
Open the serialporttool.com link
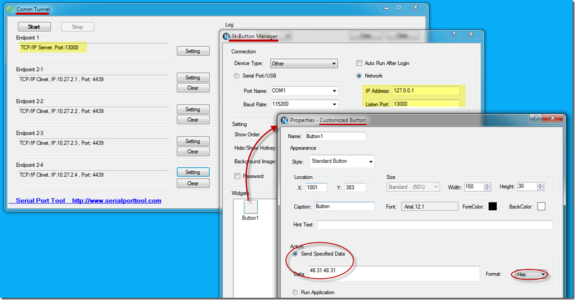coord(116,201)
